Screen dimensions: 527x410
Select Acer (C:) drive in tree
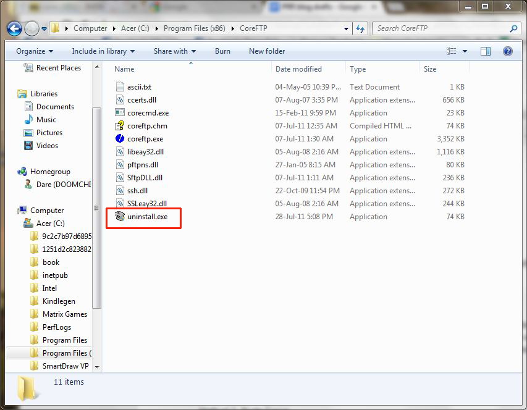click(51, 224)
